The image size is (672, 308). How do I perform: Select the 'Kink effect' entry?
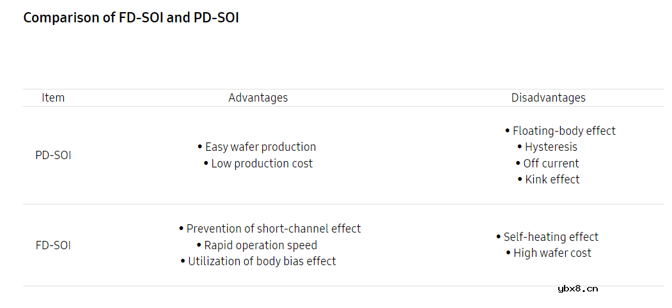coord(552,180)
